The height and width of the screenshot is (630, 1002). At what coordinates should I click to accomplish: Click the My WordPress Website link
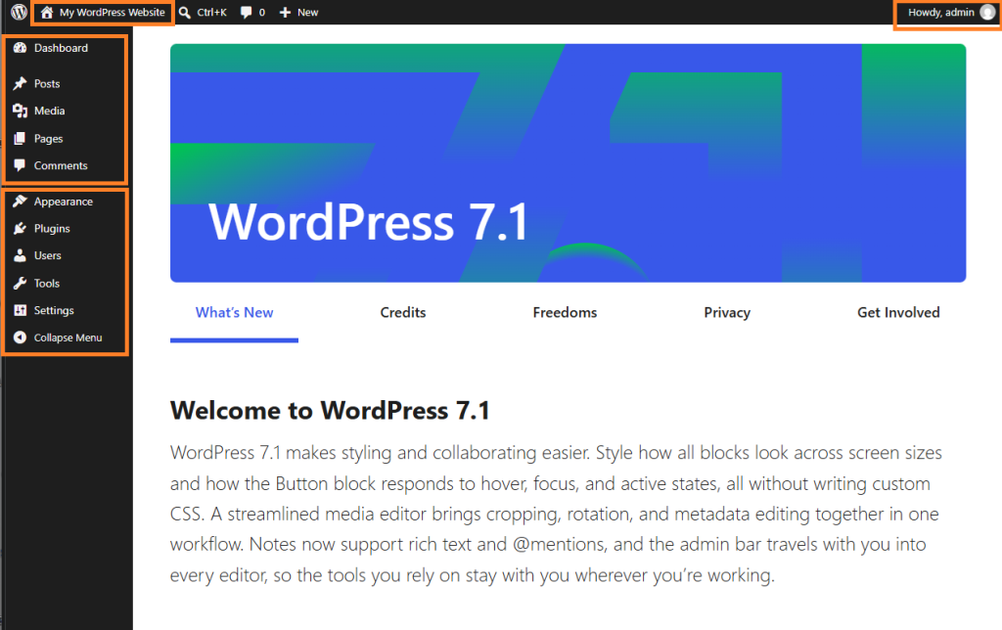tap(112, 12)
